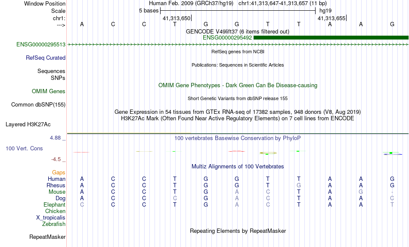This screenshot has width=409, height=247.
Task: Click 'Multiz Alignments of 100 Vertebrates' title
Action: (x=238, y=167)
